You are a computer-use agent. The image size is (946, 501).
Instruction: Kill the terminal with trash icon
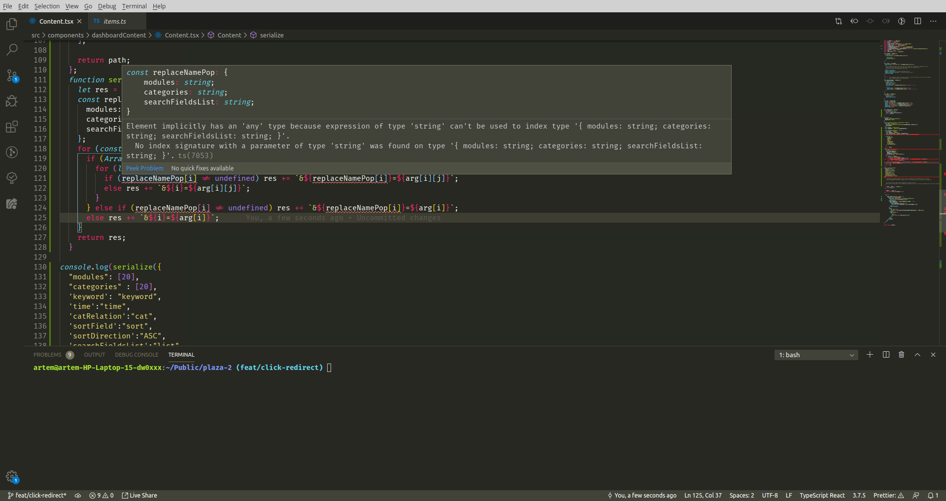coord(902,355)
